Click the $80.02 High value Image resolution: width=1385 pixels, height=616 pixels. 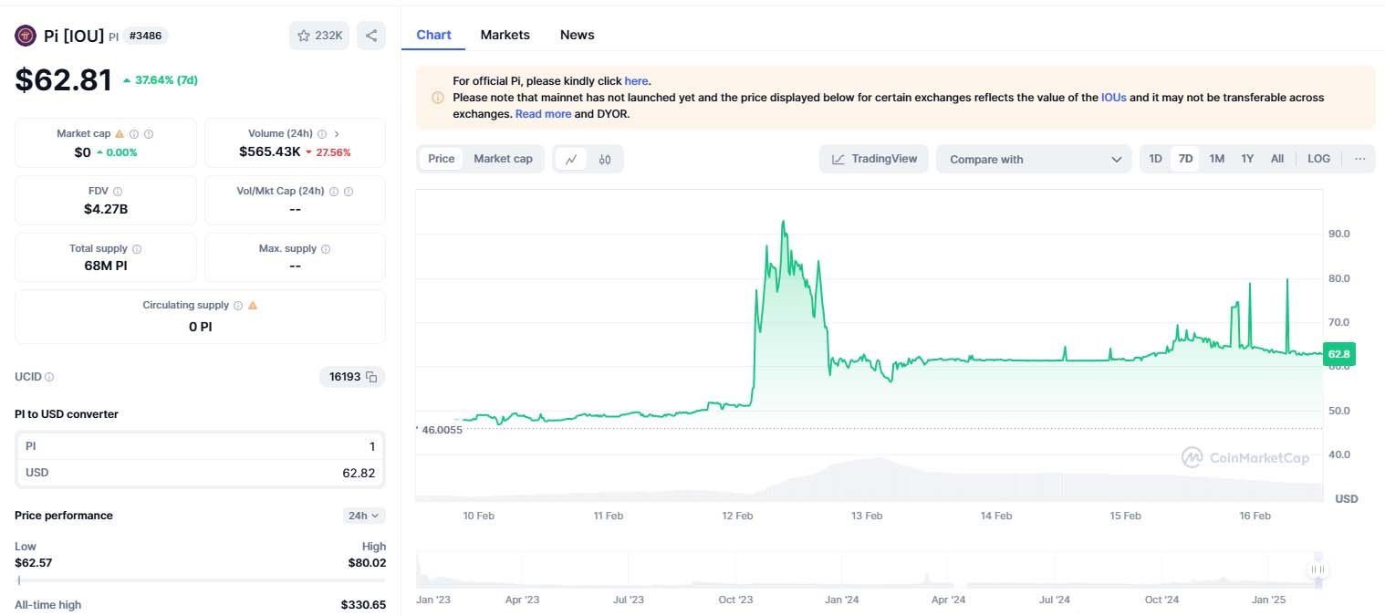pyautogui.click(x=365, y=563)
